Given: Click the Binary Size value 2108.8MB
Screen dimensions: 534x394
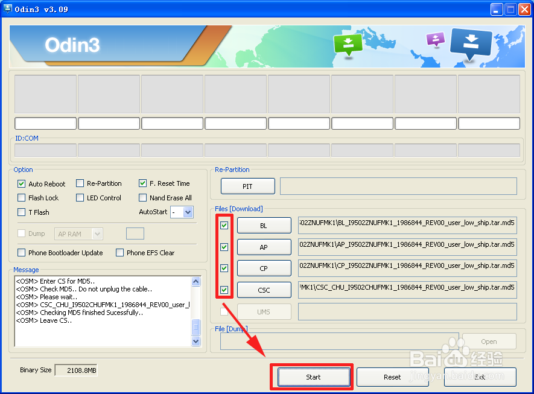Looking at the screenshot, I should tap(76, 370).
